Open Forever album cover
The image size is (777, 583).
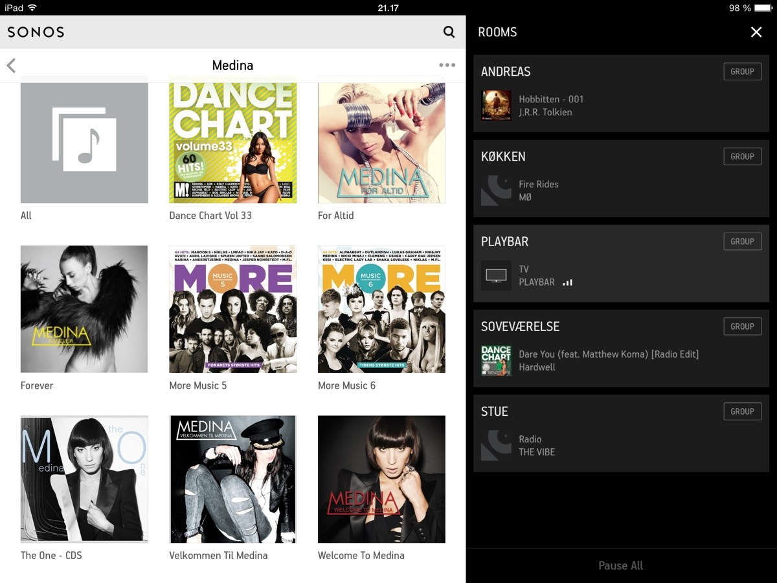coord(84,309)
